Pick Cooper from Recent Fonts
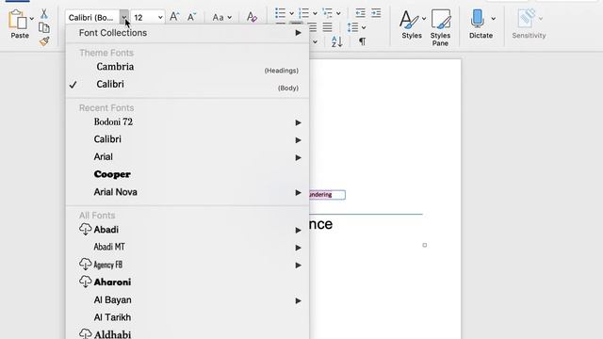Viewport: 603px width, 339px height. point(187,174)
